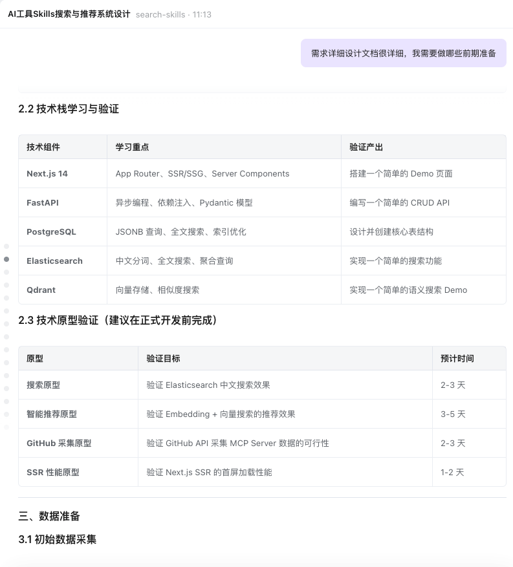Screen dimensions: 513x567
Task: Click the Elasticsearch table cell
Action: [54, 261]
